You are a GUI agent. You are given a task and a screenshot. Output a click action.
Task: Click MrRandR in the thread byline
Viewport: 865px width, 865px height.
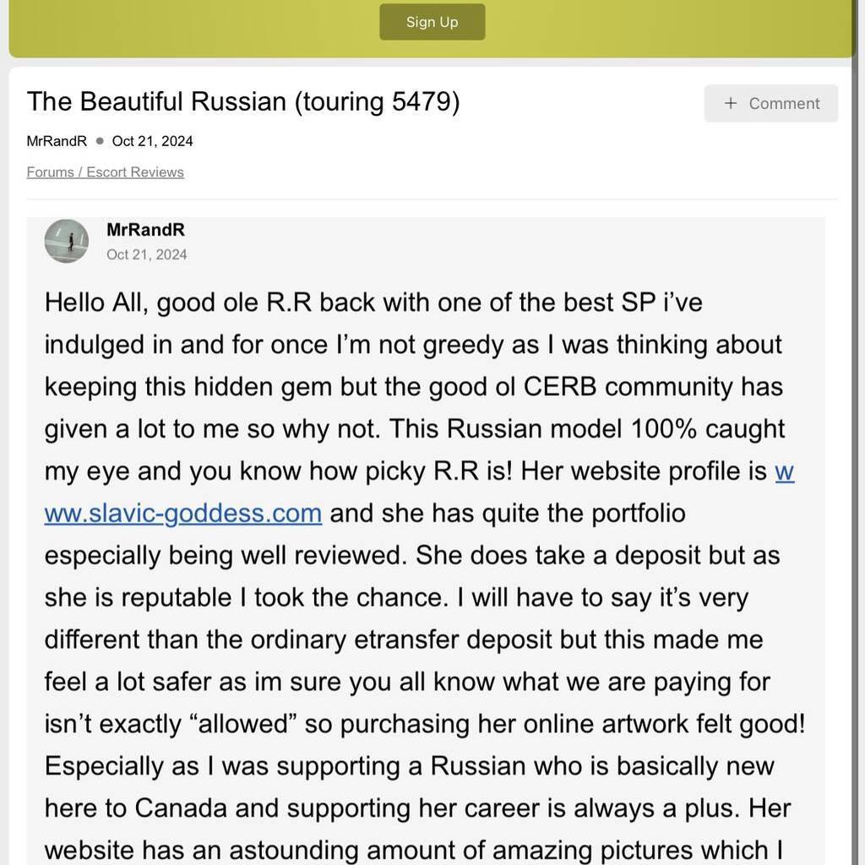point(57,141)
